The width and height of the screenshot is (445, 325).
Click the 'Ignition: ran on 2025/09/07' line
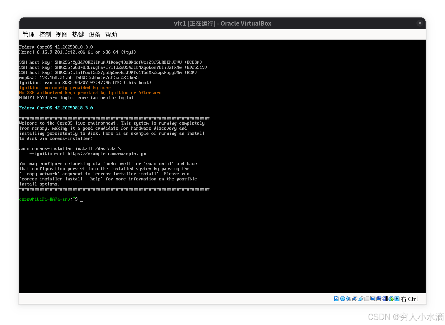tap(85, 82)
